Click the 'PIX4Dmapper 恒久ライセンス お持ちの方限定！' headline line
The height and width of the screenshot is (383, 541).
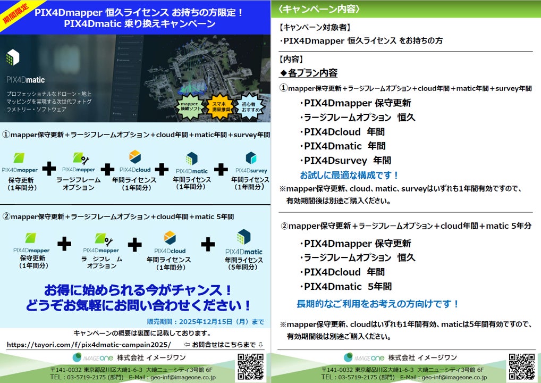coord(139,12)
